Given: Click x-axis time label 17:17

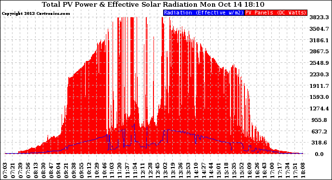Looking at the screenshot, I should coord(280,170).
